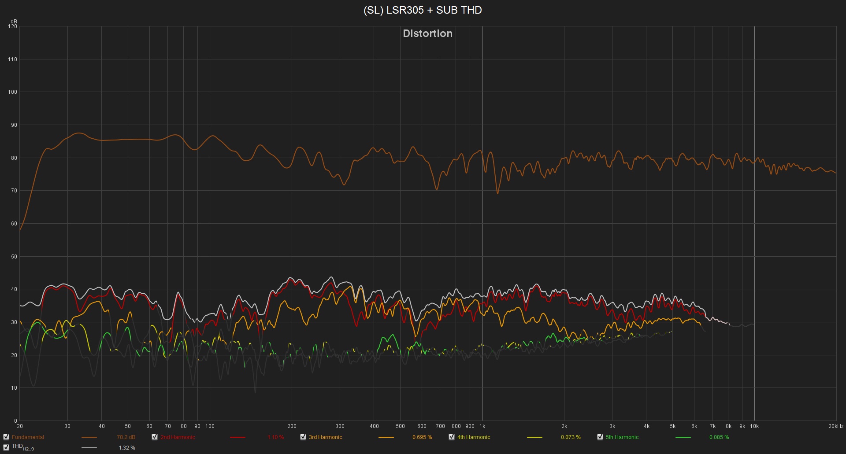Click the 5th Harmonic legend label
Screen dimensions: 846x454
[x=622, y=437]
